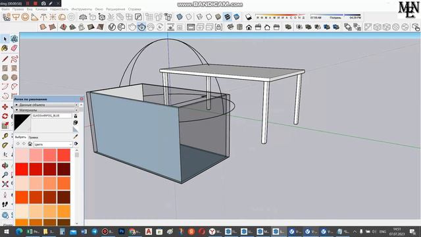Click the GLASS material name field
The width and height of the screenshot is (421, 237).
tap(52, 116)
